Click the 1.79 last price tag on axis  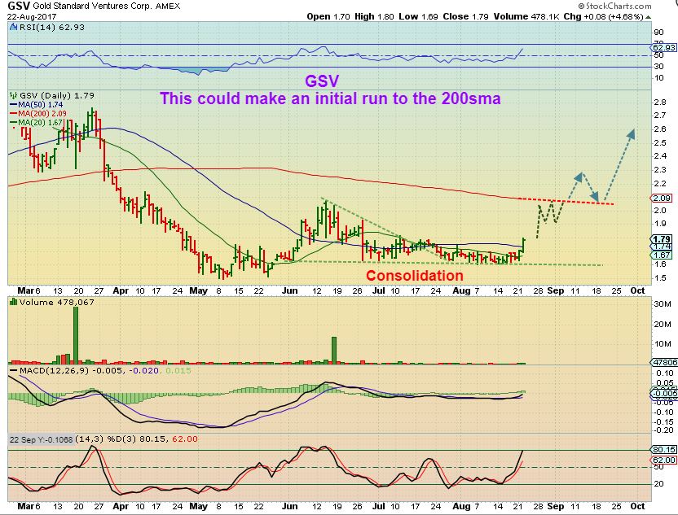662,239
